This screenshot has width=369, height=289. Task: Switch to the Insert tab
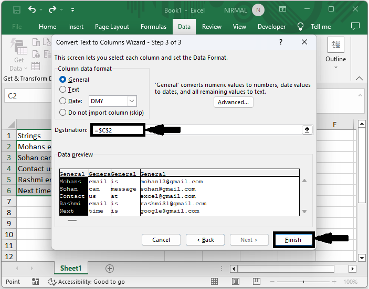pyautogui.click(x=76, y=27)
